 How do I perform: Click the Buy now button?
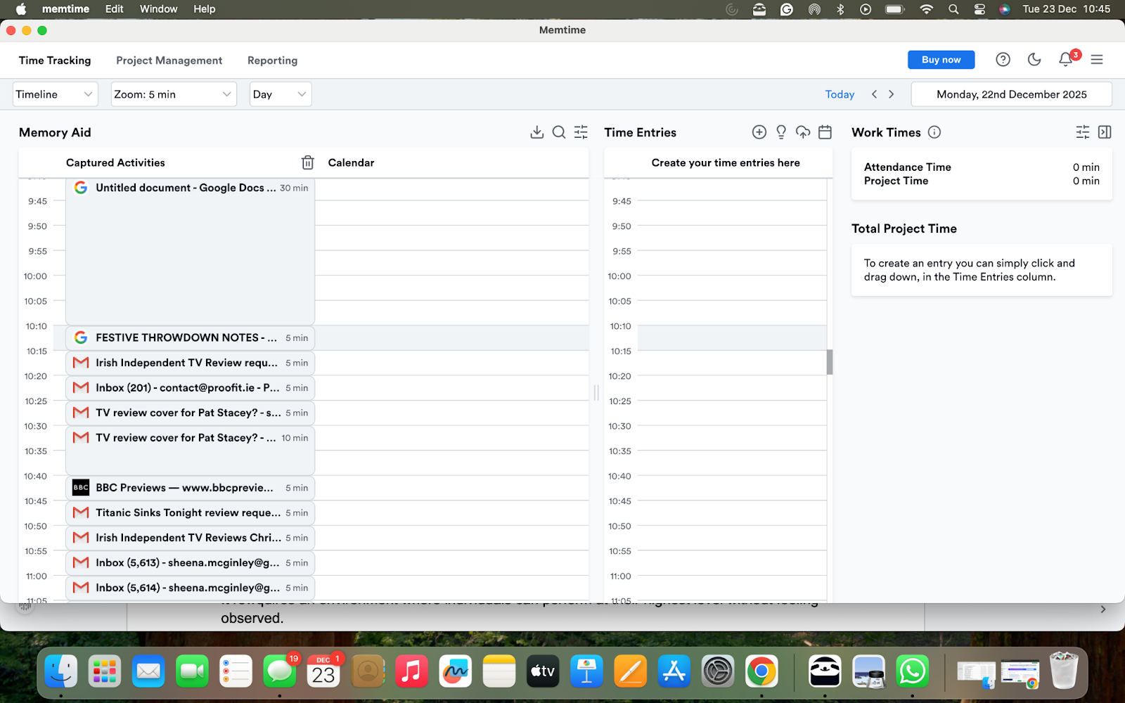pos(941,60)
